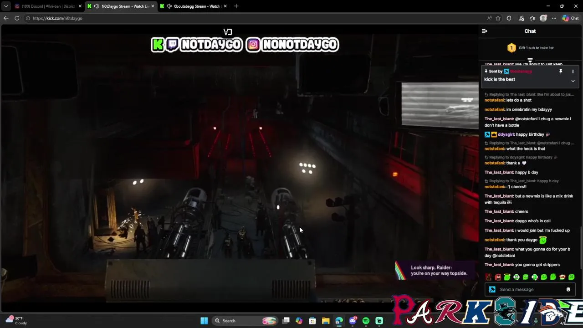Open Microsoft Store from the taskbar
The image size is (583, 328).
312,321
